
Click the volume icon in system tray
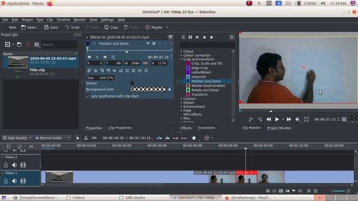323,3
